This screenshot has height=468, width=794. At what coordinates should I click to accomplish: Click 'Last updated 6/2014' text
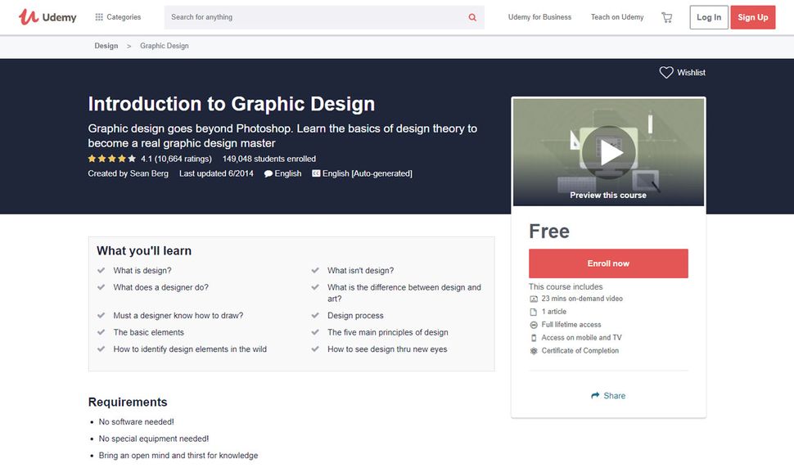click(x=216, y=173)
